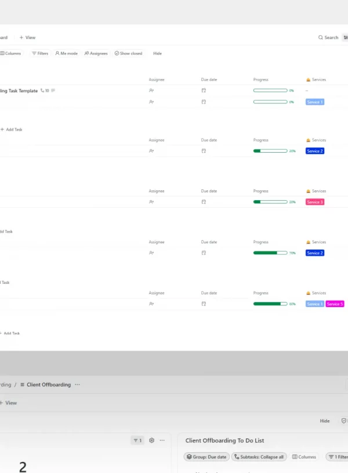Image resolution: width=348 pixels, height=473 pixels.
Task: Click the 0% progress bar of Task Template row
Action: tap(270, 91)
